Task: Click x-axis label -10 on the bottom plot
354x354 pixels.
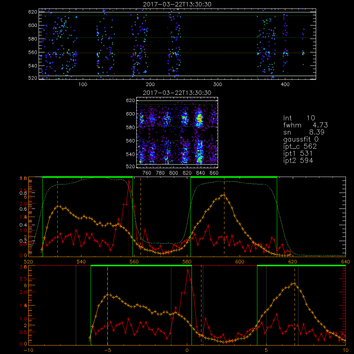Action: [x=28, y=350]
